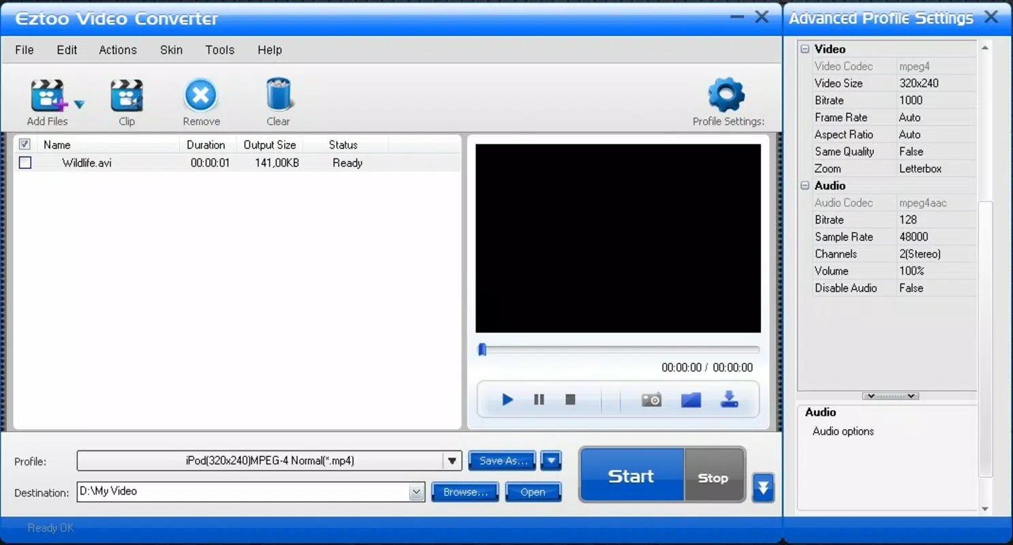Click the Browse button
This screenshot has height=545, width=1013.
point(465,492)
